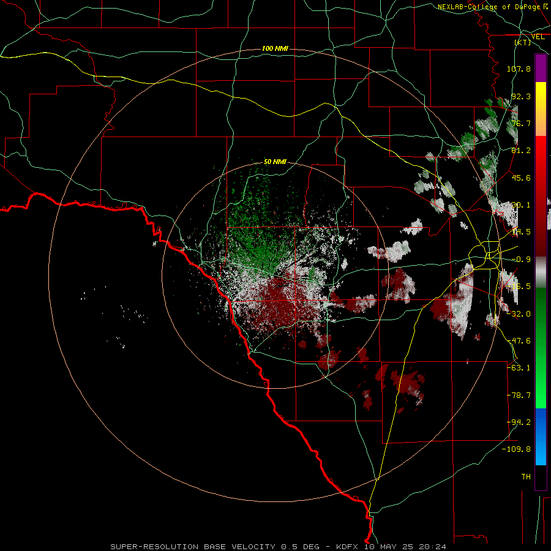Click the -47.6 velocity scale value
This screenshot has height=551, width=551.
pos(519,341)
